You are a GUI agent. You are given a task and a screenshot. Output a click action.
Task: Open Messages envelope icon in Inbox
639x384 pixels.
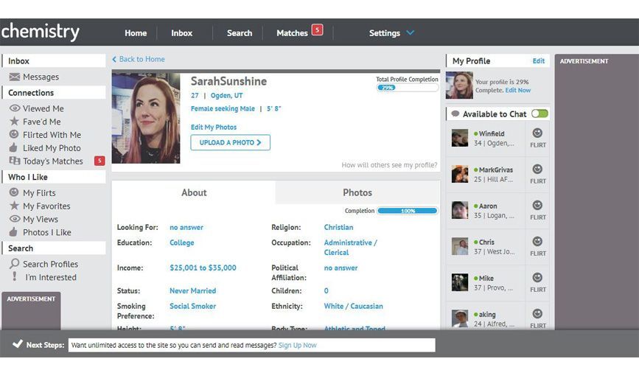[14, 77]
